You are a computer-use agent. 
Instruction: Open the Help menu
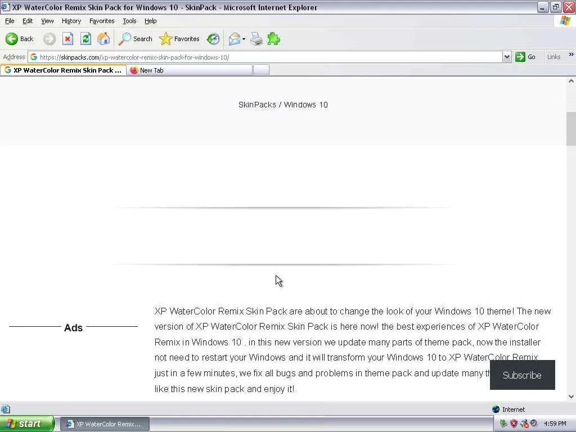click(150, 21)
